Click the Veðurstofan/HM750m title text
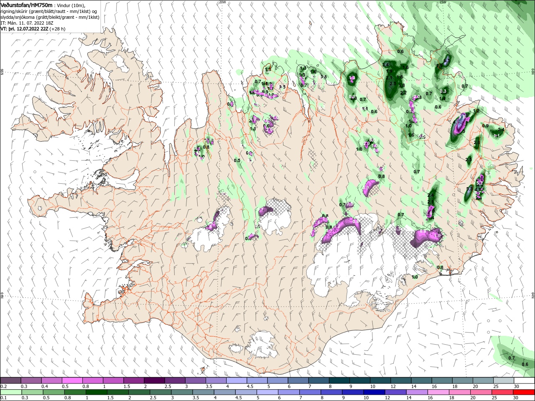 [27, 5]
